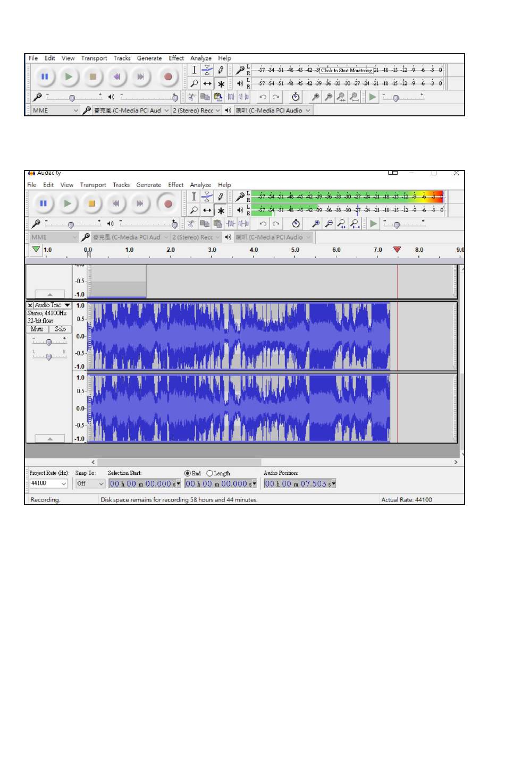
Task: Select the Multi-Tool asterisk in the lower window
Action: tap(221, 210)
